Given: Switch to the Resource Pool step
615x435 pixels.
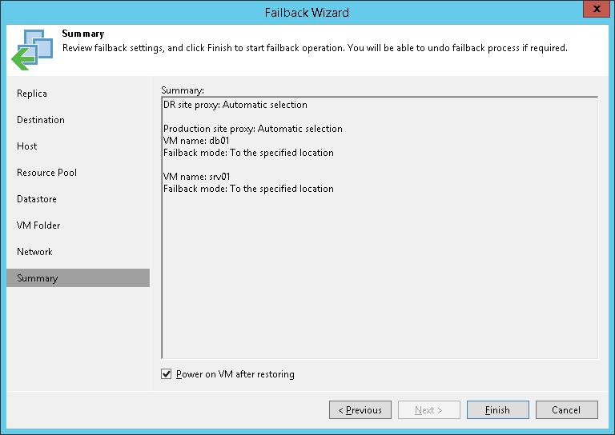Looking at the screenshot, I should point(47,173).
